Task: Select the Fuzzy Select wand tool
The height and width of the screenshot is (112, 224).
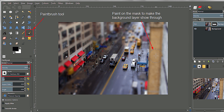Action: (23, 12)
